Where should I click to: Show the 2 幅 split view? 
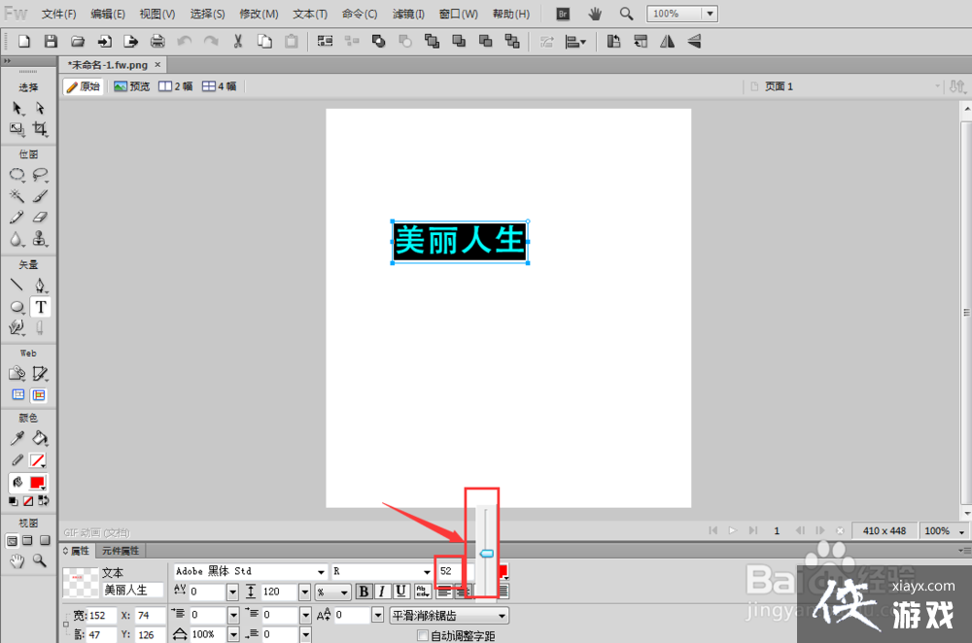[176, 86]
